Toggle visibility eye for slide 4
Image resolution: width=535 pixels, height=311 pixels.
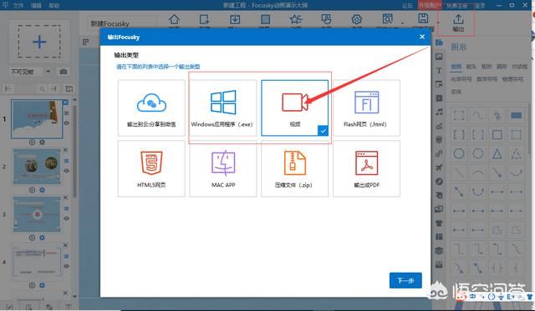[x=67, y=266]
